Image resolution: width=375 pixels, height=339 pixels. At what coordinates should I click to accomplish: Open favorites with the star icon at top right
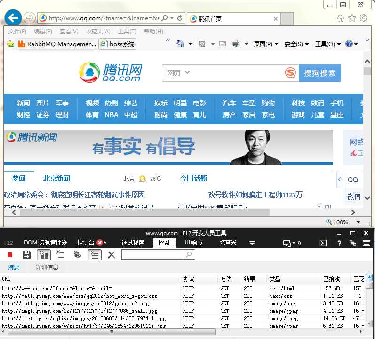coord(352,18)
